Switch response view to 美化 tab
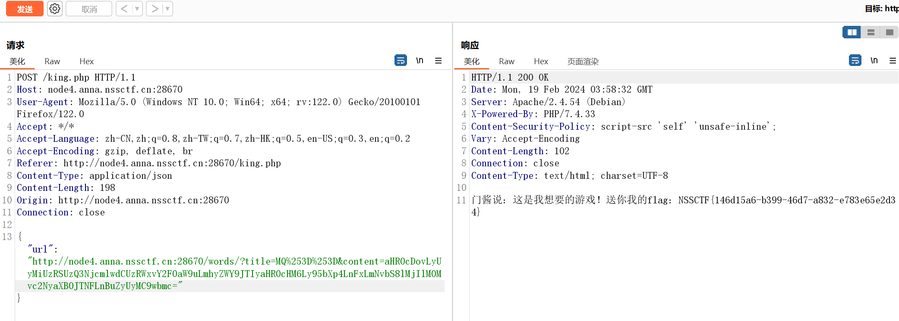The image size is (899, 321). (x=472, y=61)
